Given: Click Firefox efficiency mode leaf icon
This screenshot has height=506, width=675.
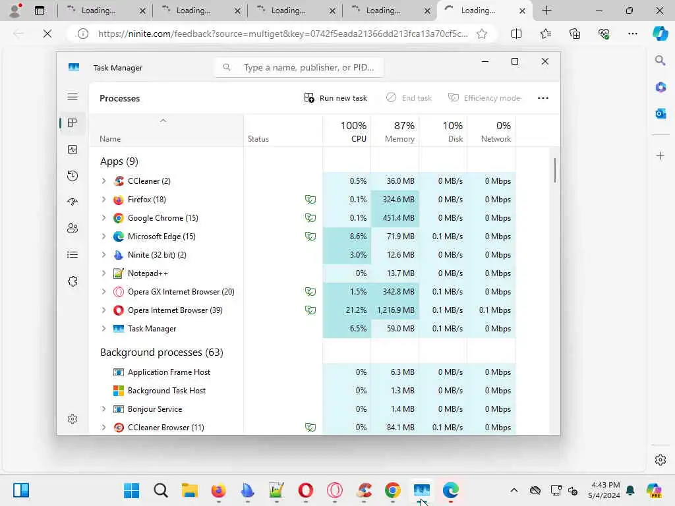Looking at the screenshot, I should [310, 199].
